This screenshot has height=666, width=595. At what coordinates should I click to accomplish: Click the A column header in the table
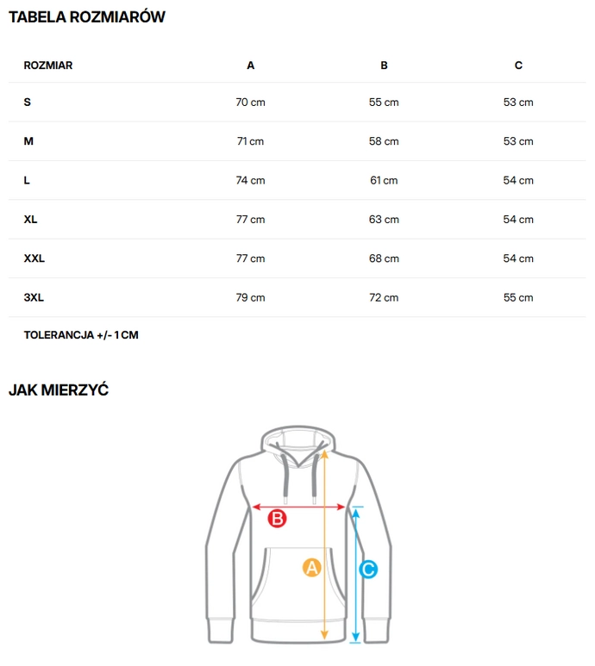point(251,65)
